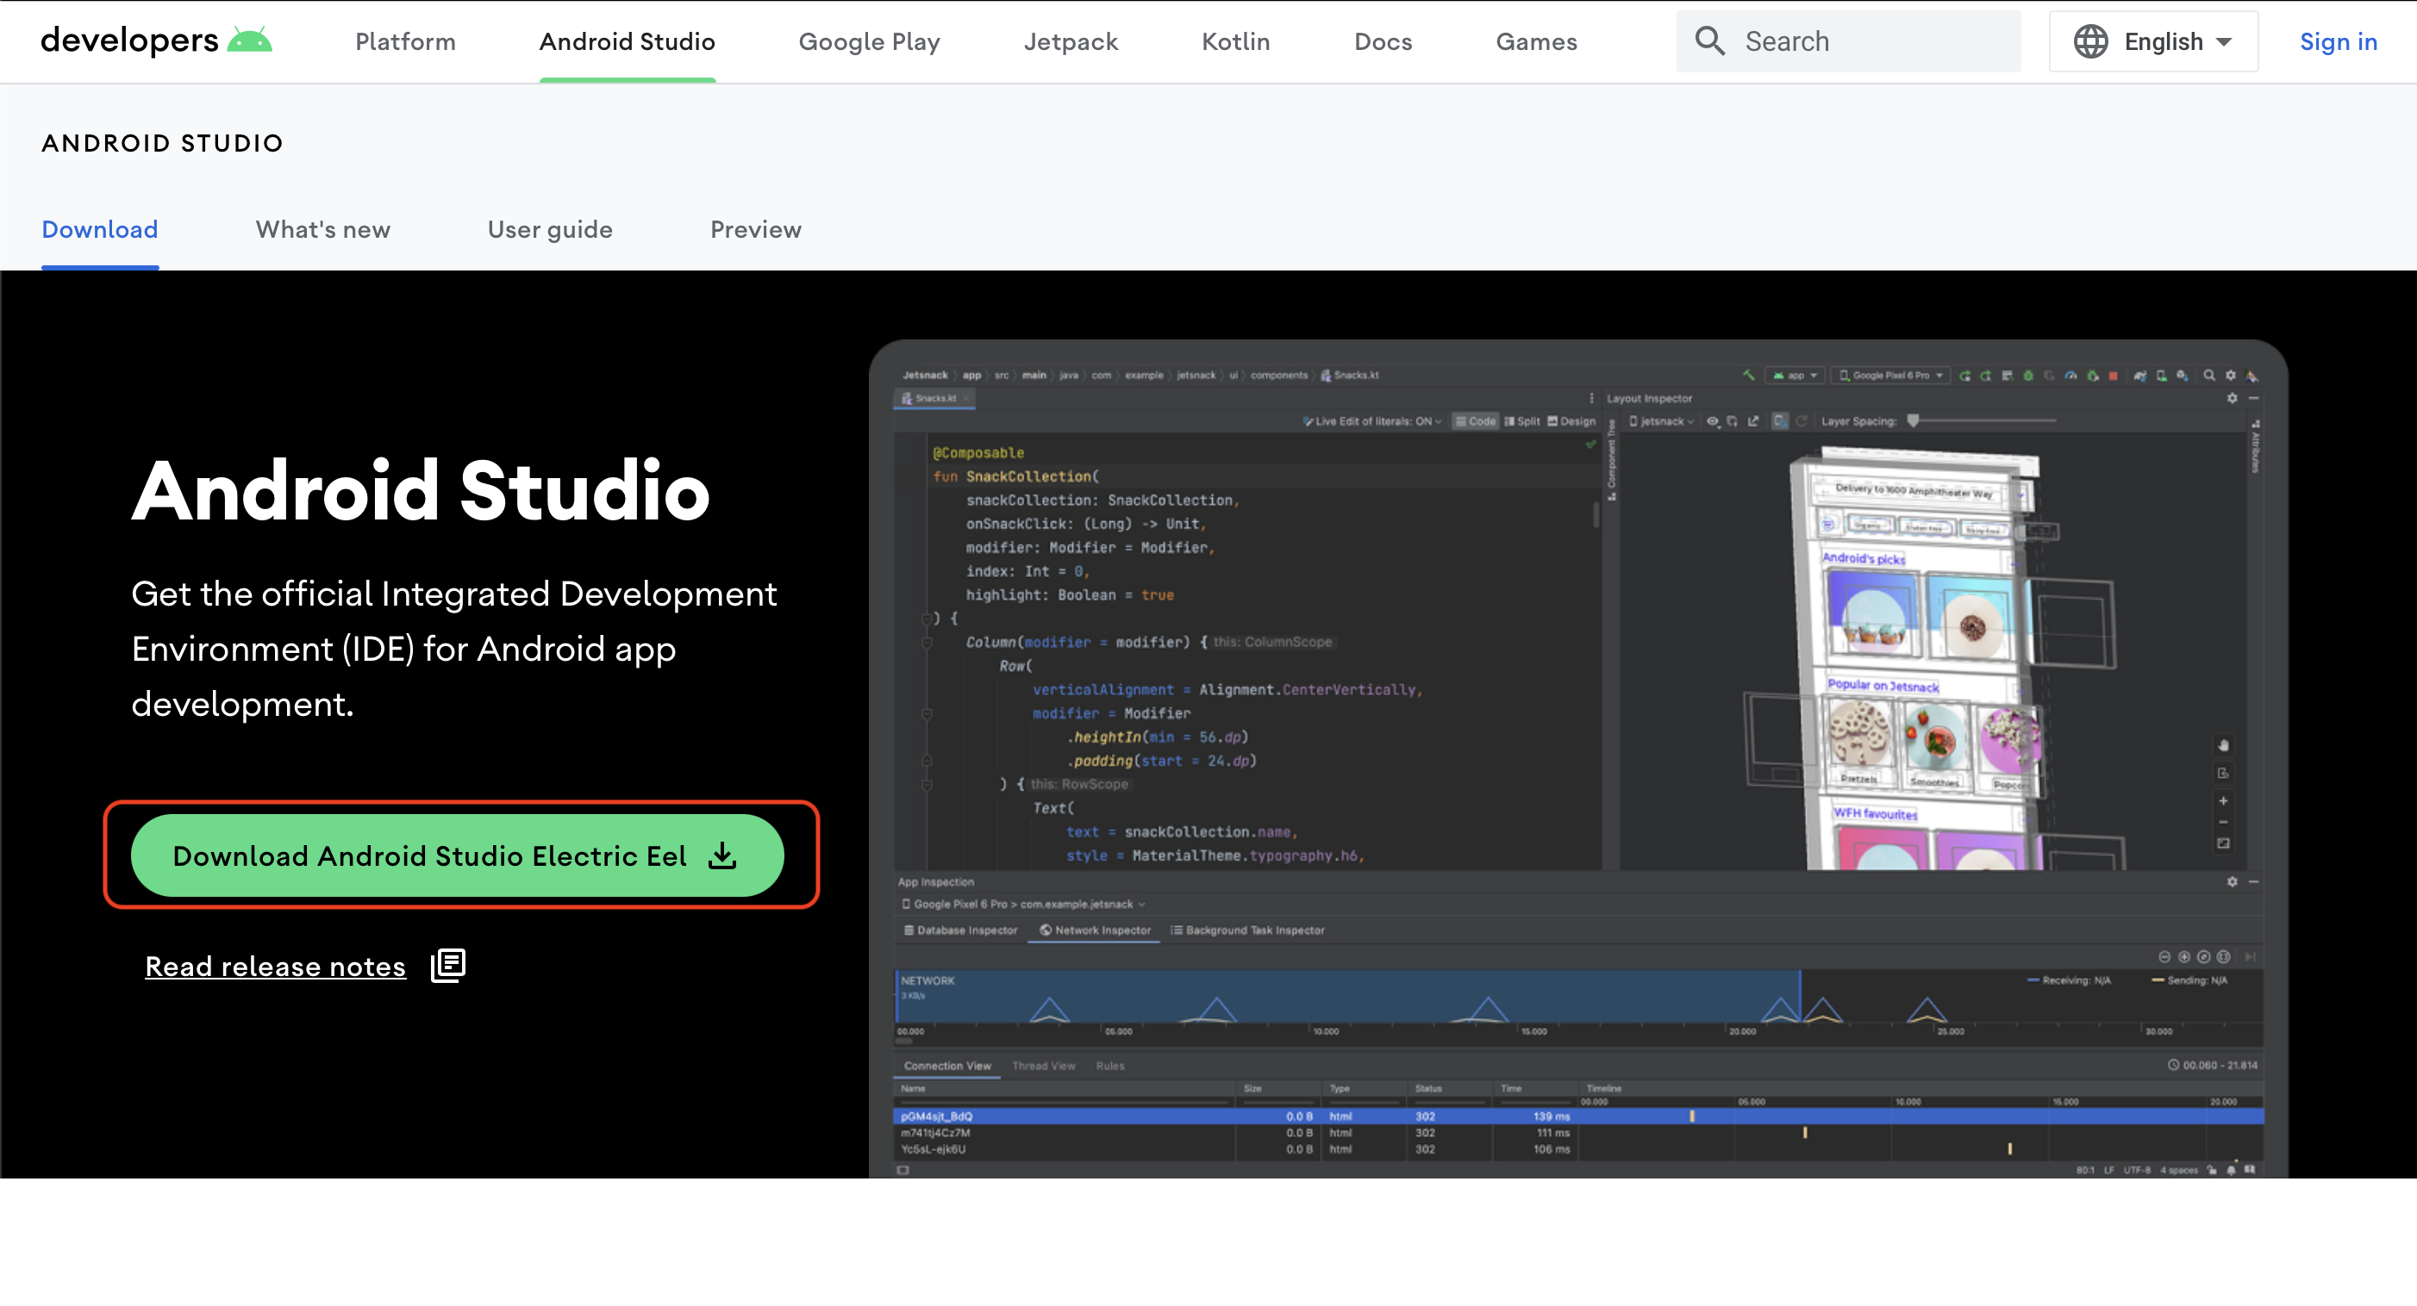Click the Layer Spacing slider handle
2417x1306 pixels.
pos(1913,421)
